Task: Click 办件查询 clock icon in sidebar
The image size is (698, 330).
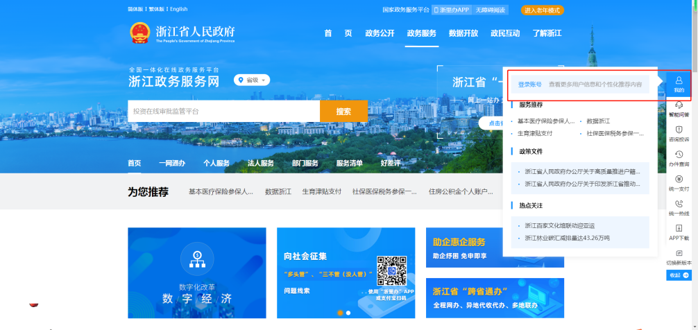Action: [x=679, y=157]
